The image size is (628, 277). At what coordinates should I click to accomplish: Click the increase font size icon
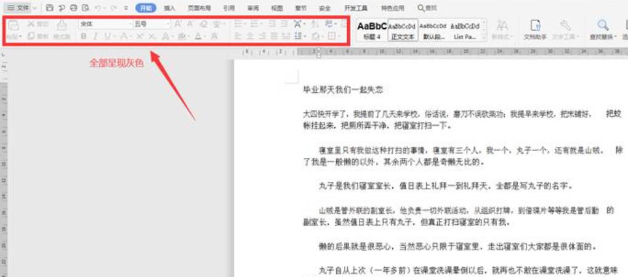178,25
